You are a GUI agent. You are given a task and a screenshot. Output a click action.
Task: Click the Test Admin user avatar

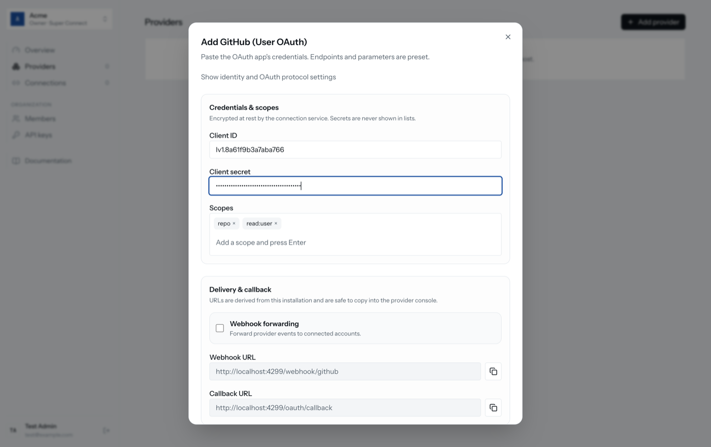(x=14, y=430)
